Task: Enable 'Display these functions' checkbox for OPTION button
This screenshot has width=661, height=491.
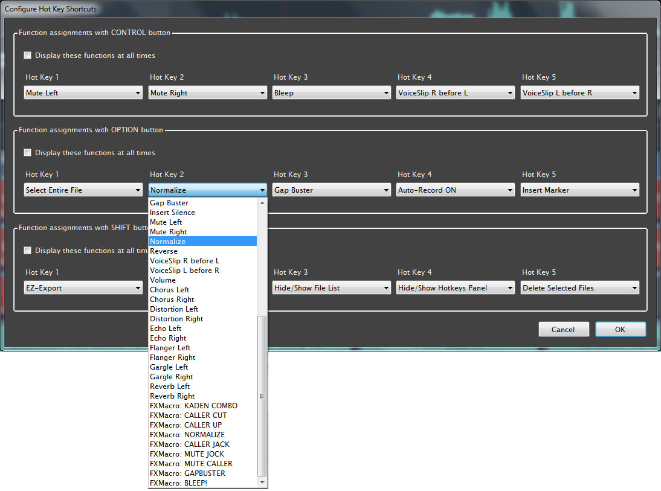Action: [x=27, y=153]
